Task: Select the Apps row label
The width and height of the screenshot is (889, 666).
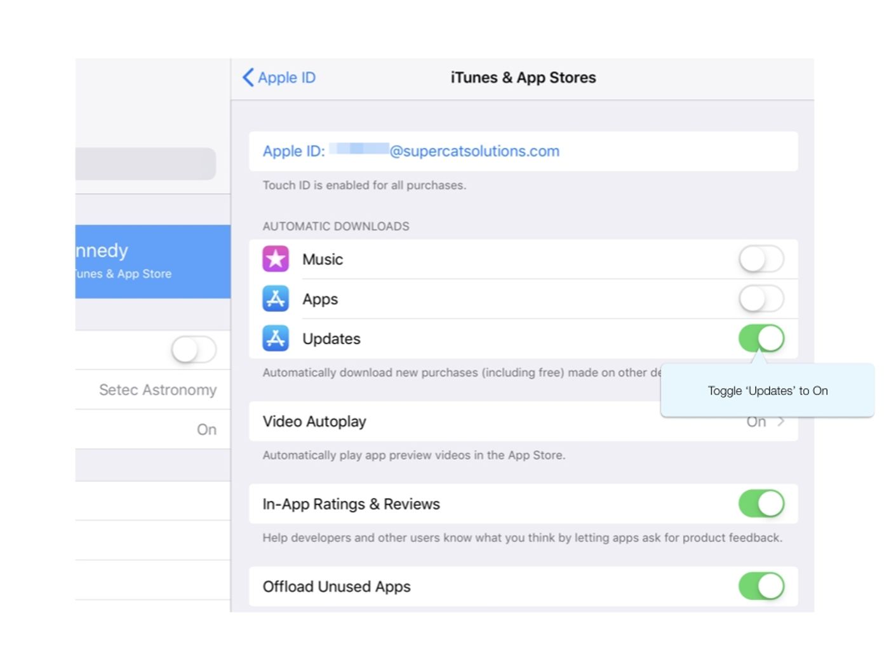Action: tap(320, 300)
